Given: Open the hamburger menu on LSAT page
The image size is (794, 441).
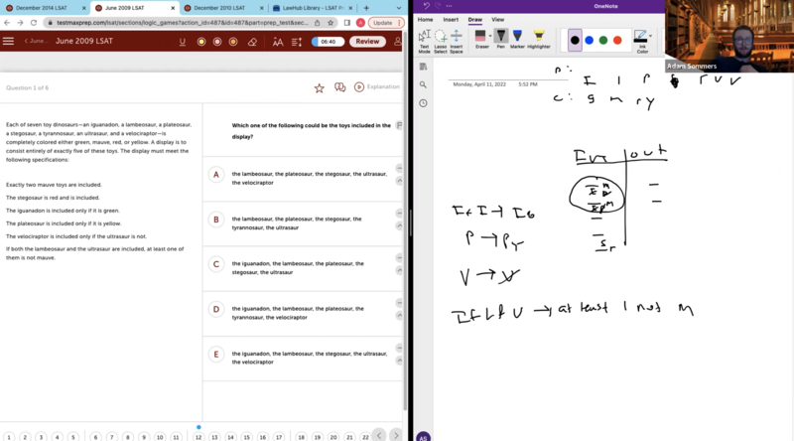Looking at the screenshot, I should (9, 42).
